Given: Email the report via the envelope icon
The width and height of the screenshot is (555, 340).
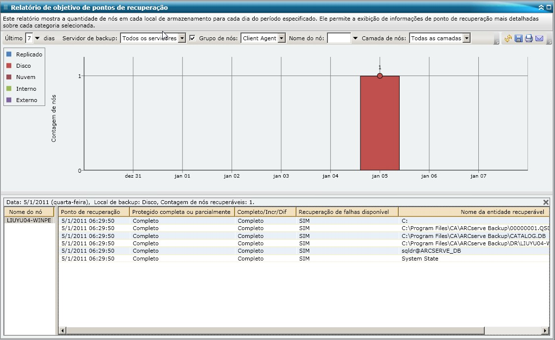Looking at the screenshot, I should (x=539, y=38).
